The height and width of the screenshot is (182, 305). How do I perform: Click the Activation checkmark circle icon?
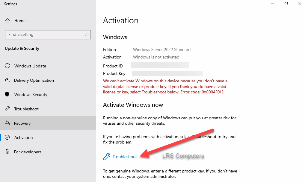[x=7, y=138]
